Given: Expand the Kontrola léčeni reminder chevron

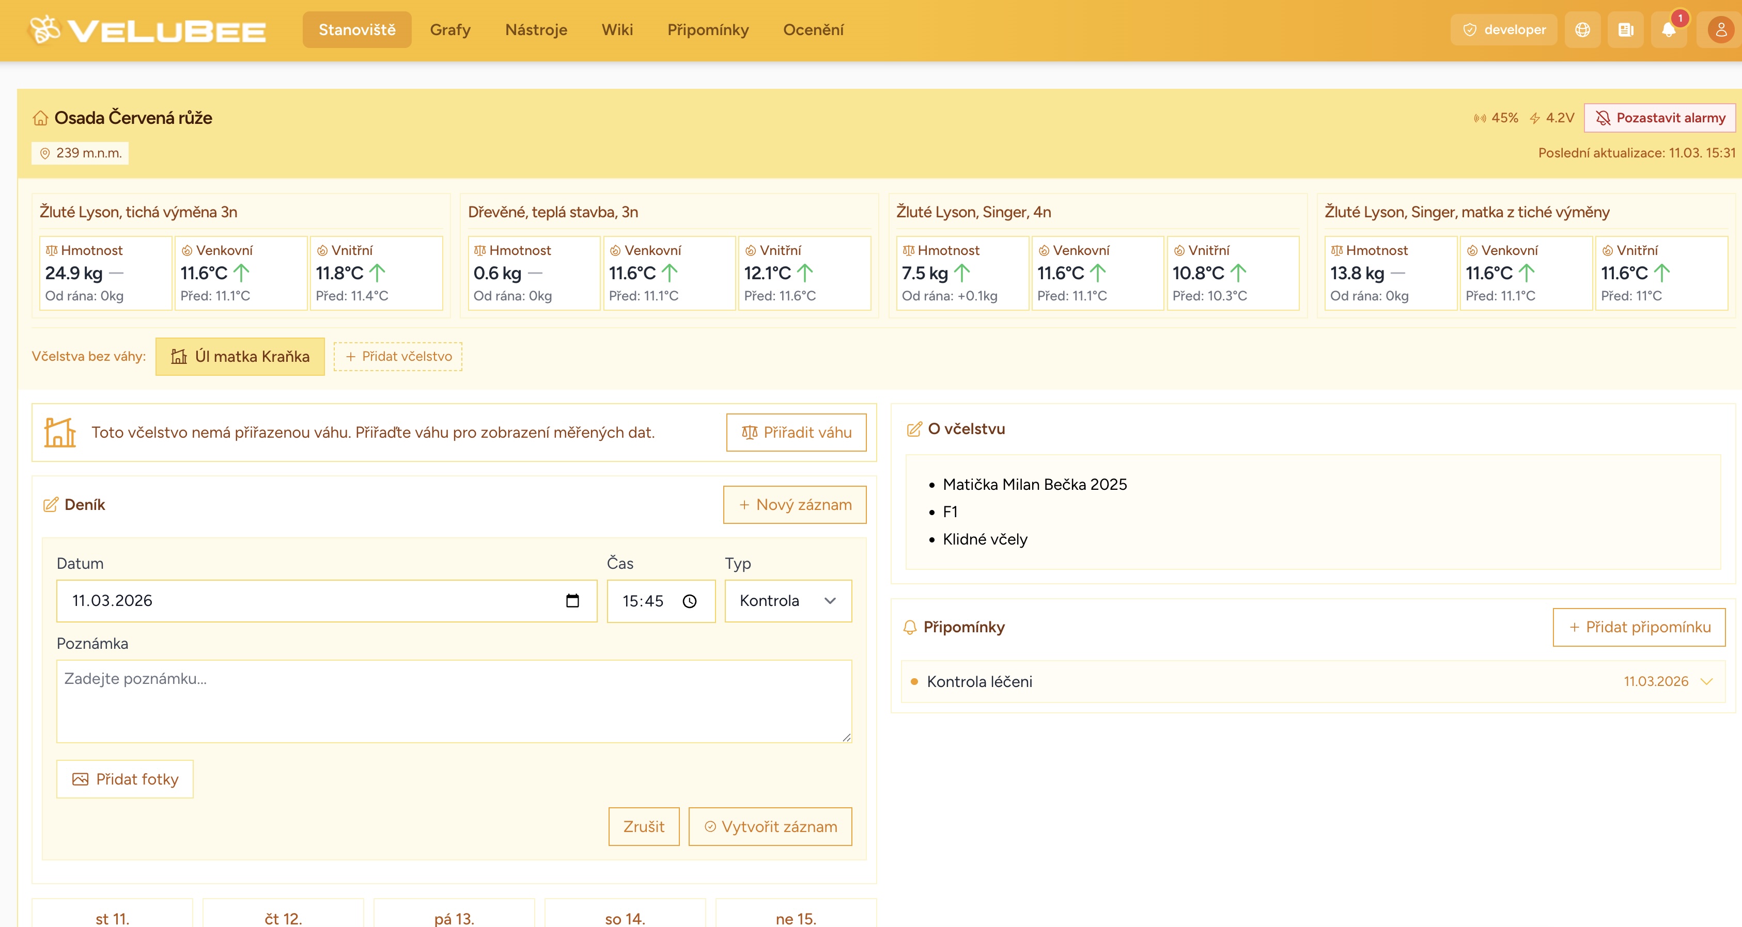Looking at the screenshot, I should (x=1706, y=681).
